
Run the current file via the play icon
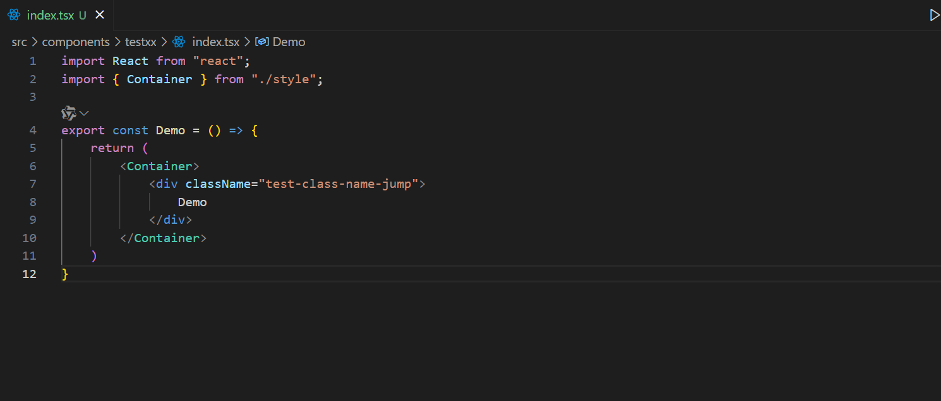click(x=935, y=15)
